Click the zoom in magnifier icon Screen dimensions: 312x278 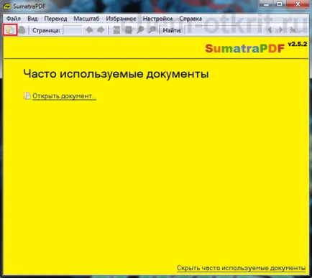tap(152, 30)
